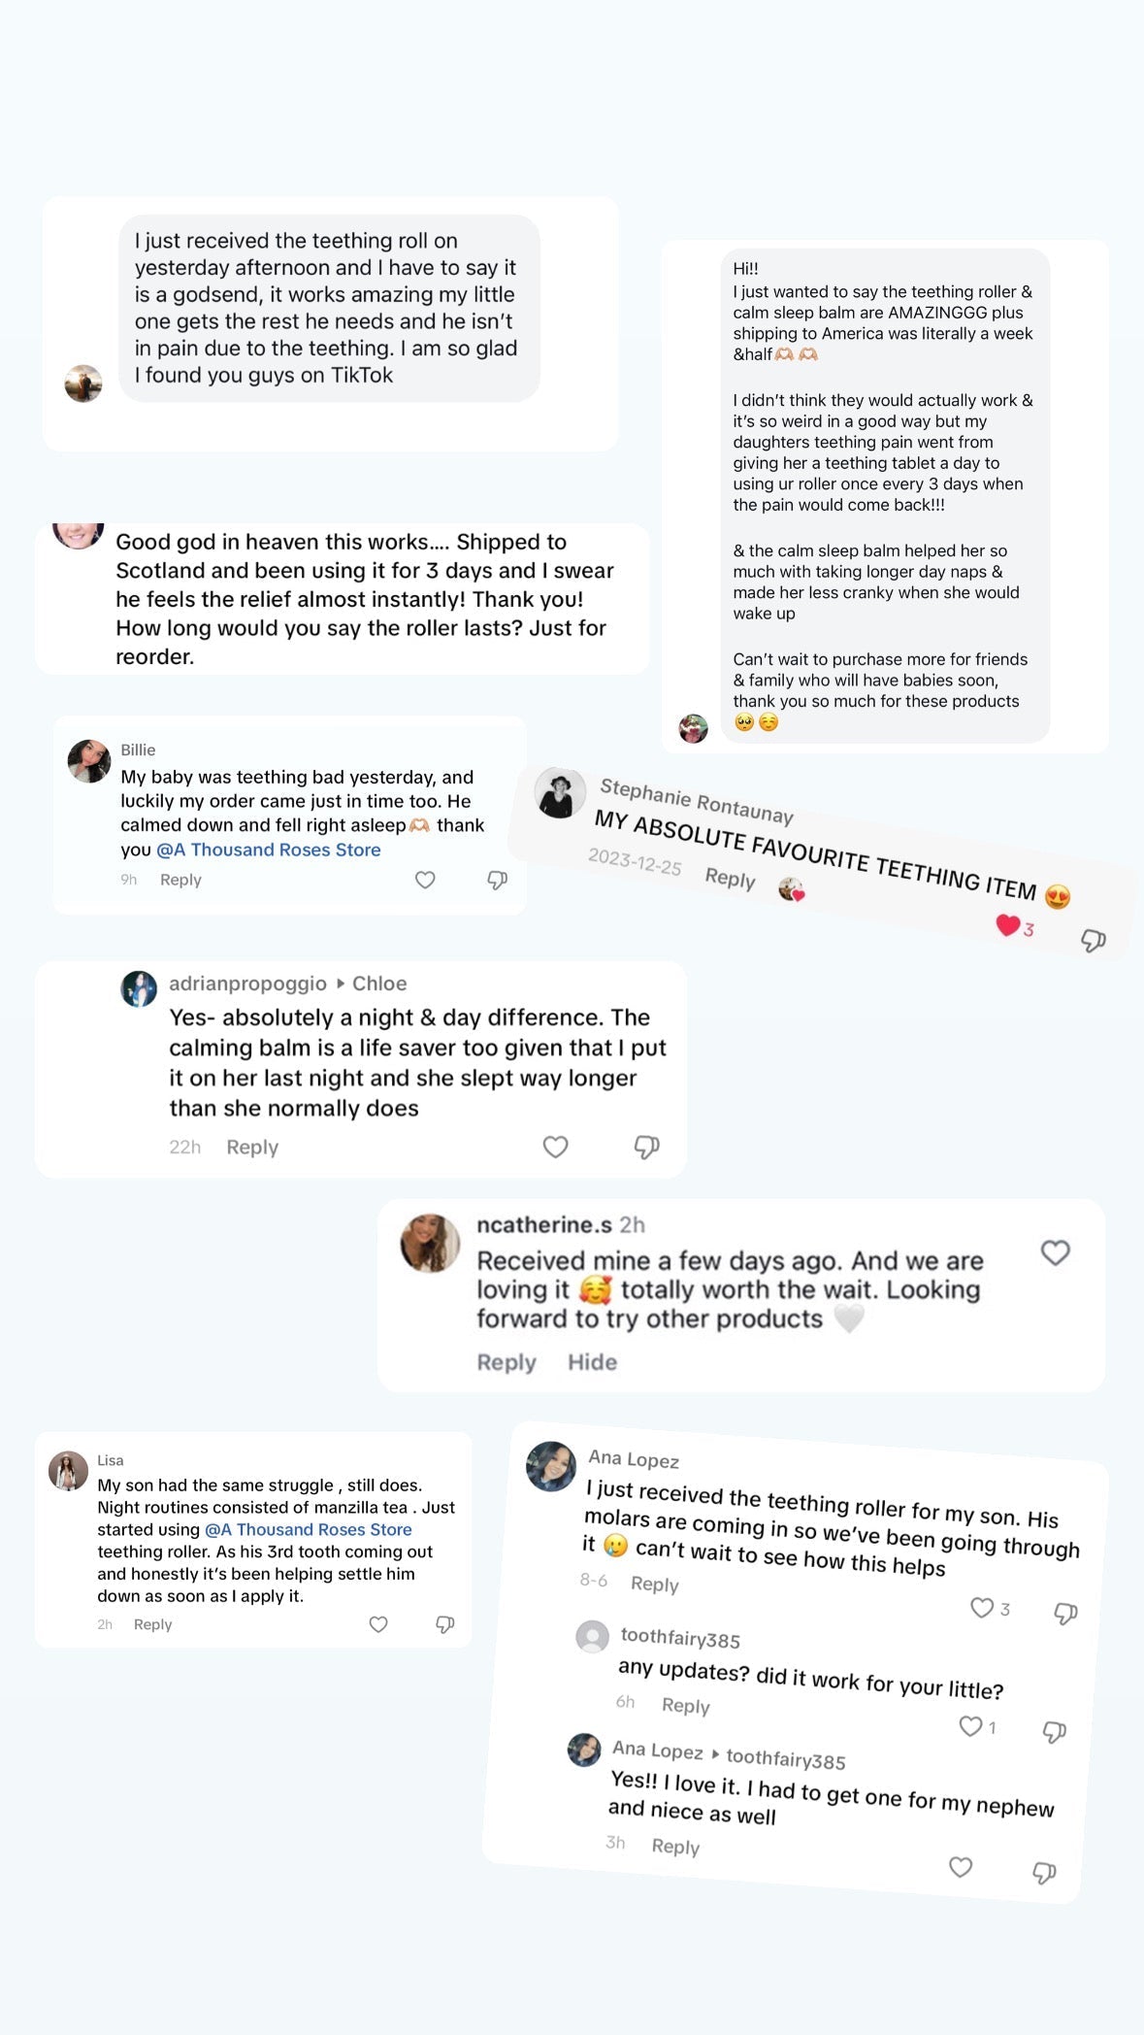This screenshot has height=2035, width=1144.
Task: Reply to toothfairy385's comment
Action: pyautogui.click(x=685, y=1706)
